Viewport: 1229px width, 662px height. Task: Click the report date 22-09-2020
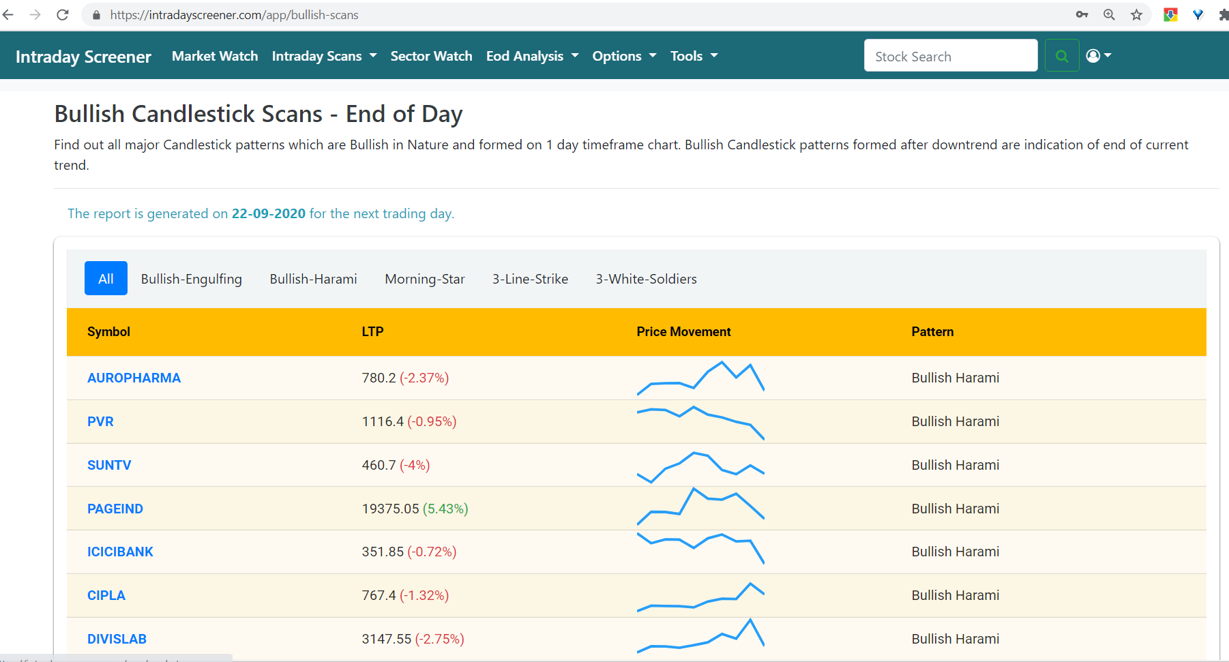point(269,213)
